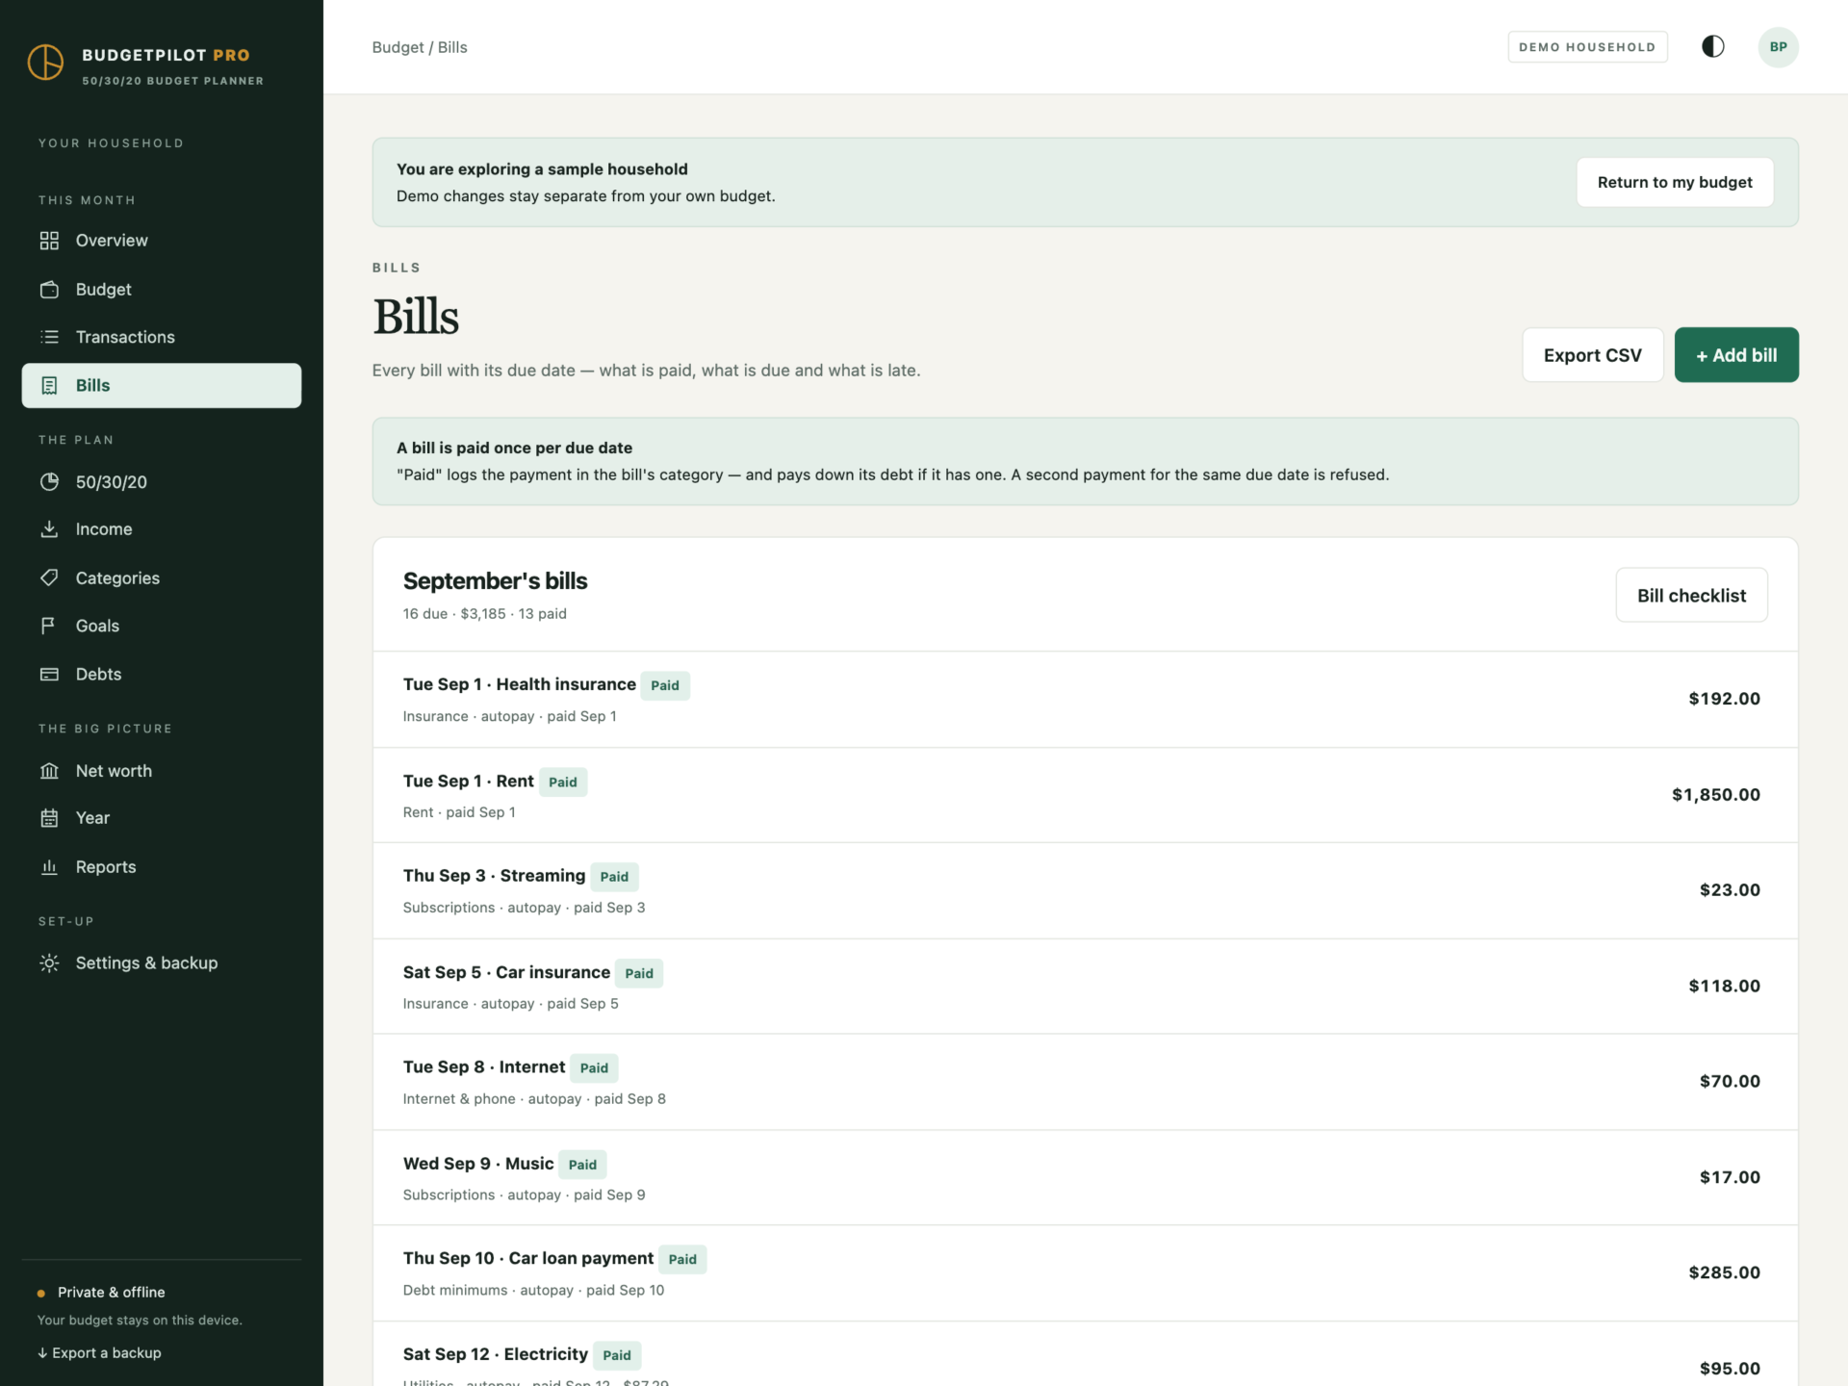Image resolution: width=1848 pixels, height=1386 pixels.
Task: Click Paid badge on Car insurance
Action: tap(639, 973)
